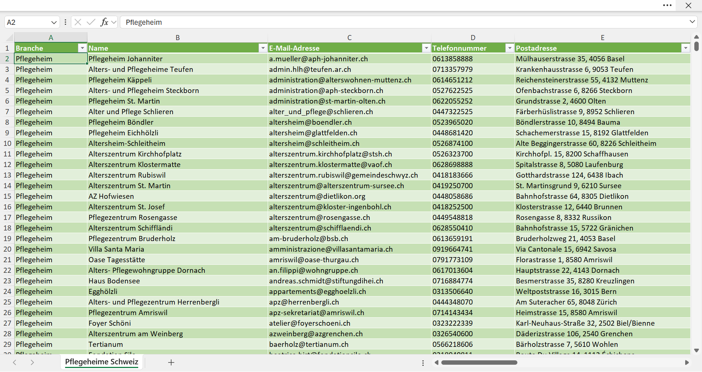This screenshot has width=702, height=372.
Task: Click the vertical scrollbar down arrow
Action: pyautogui.click(x=697, y=350)
